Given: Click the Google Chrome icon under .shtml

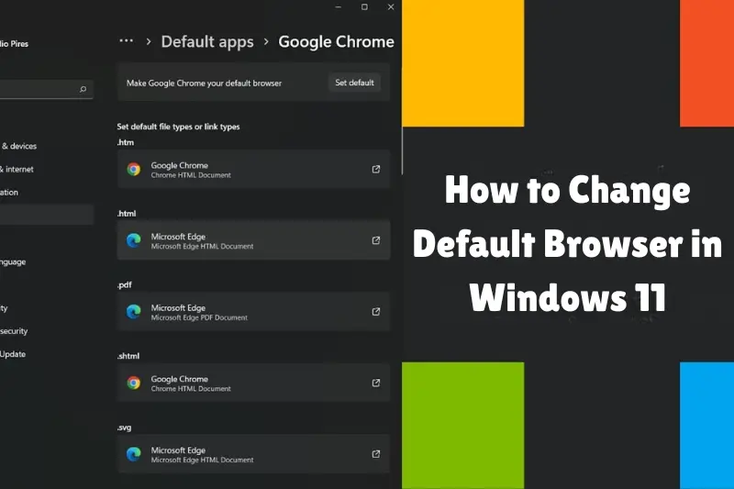Looking at the screenshot, I should (x=134, y=383).
